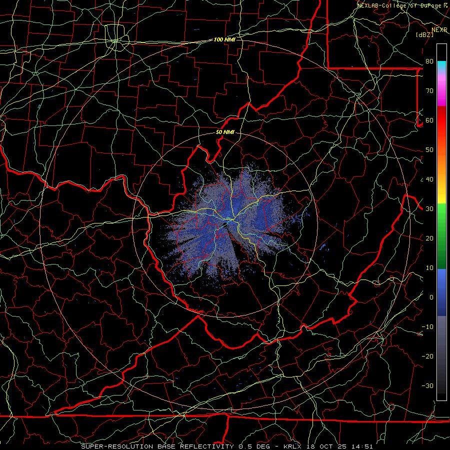This screenshot has height=450, width=450.
Task: Click the red segment of the color bar
Action: pos(441,120)
